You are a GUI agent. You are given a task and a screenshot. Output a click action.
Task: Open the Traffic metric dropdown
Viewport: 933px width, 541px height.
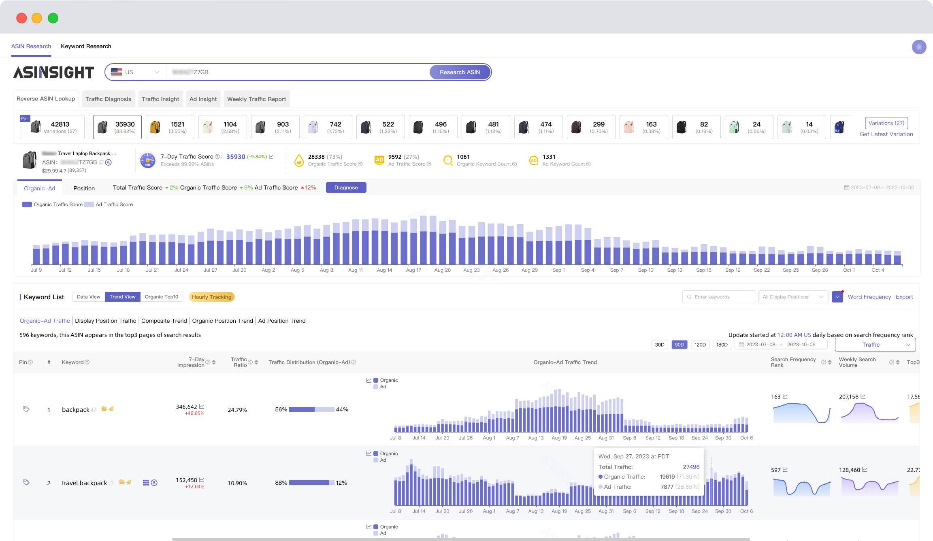(x=875, y=345)
